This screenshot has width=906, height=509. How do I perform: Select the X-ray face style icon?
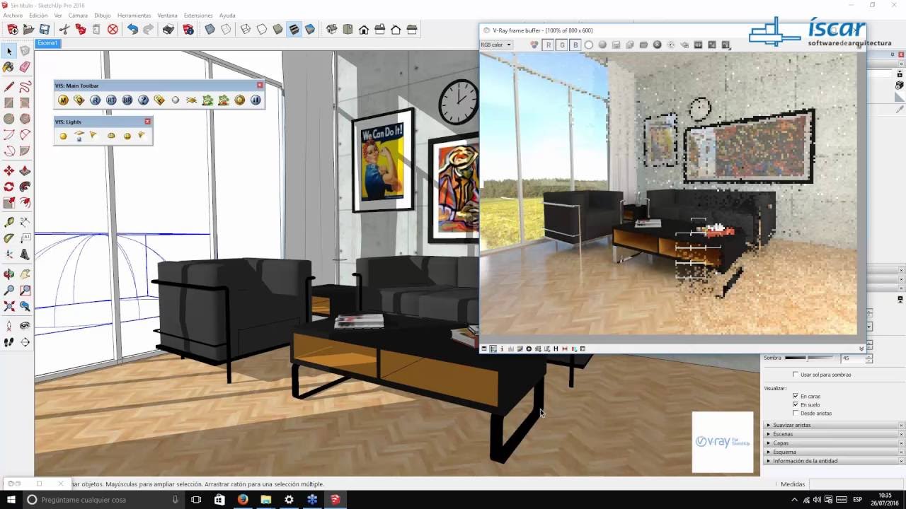pos(210,30)
